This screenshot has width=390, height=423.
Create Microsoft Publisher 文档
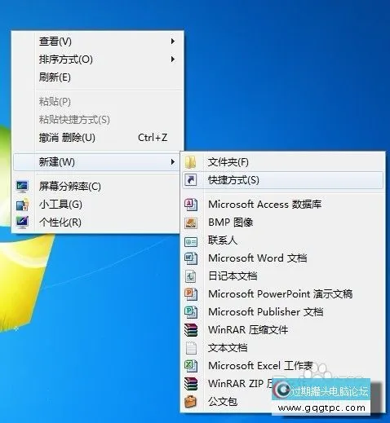283,312
